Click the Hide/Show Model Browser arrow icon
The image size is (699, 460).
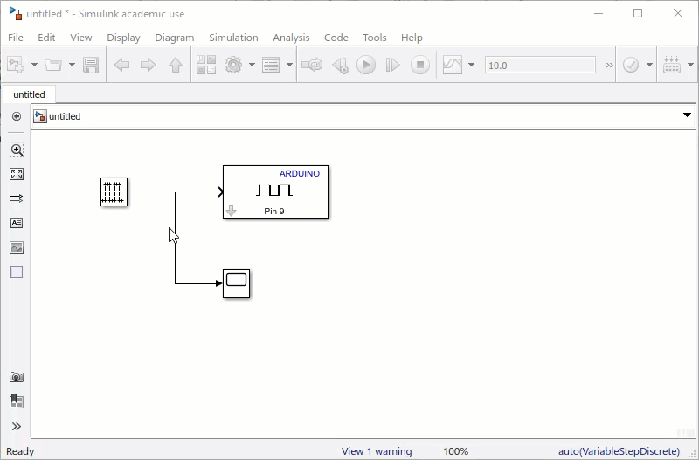click(x=17, y=116)
